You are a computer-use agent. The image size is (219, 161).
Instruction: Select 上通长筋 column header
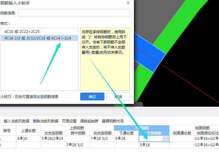28,131
